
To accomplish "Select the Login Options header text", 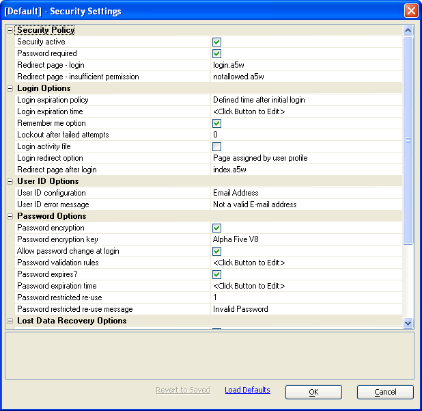I will point(44,88).
